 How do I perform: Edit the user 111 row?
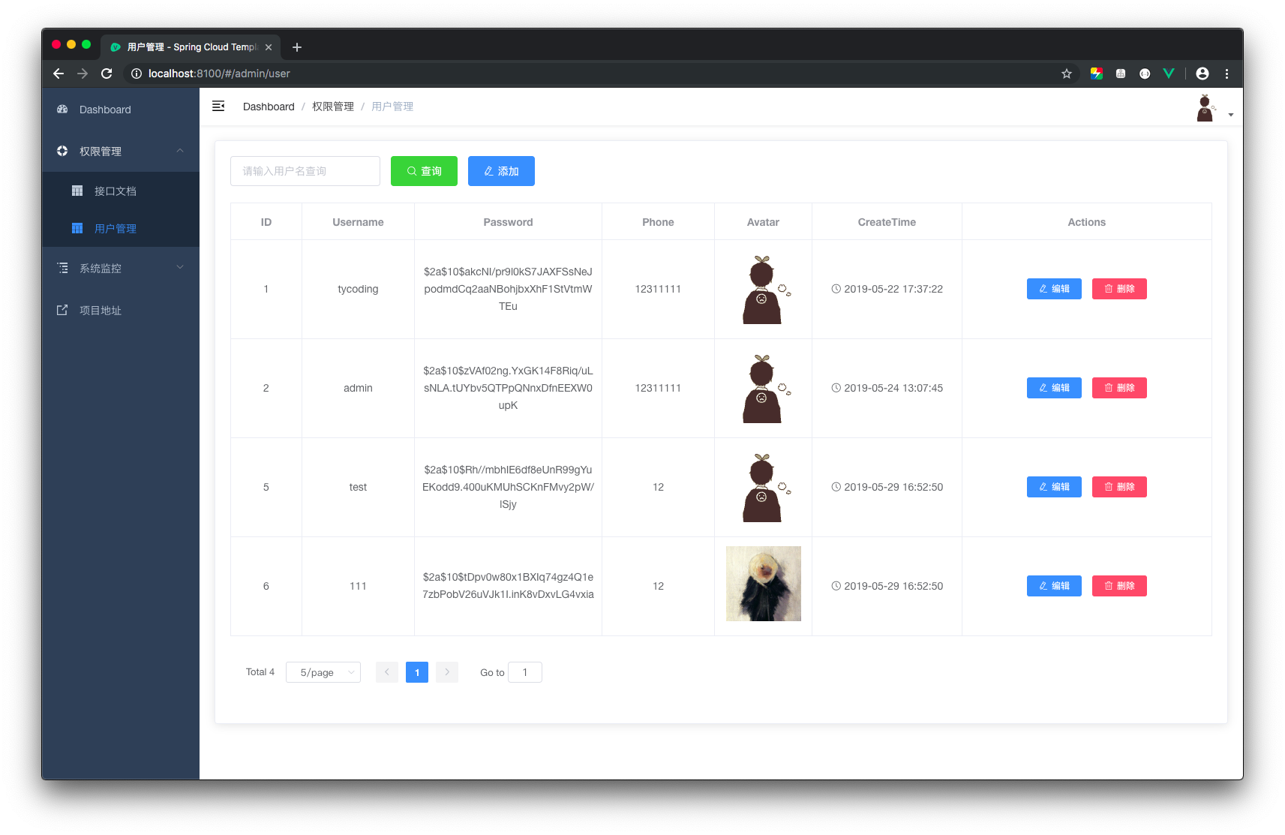1054,586
